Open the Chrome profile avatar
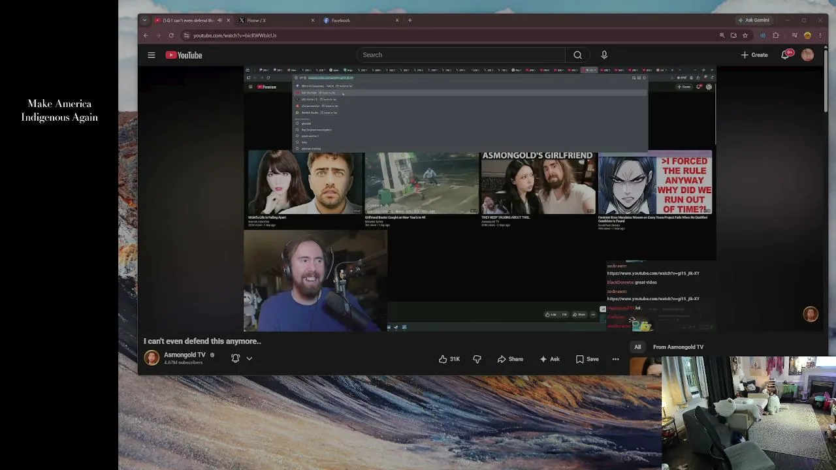 (x=807, y=35)
